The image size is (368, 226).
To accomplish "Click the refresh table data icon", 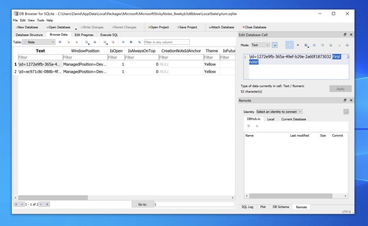I will [60, 42].
